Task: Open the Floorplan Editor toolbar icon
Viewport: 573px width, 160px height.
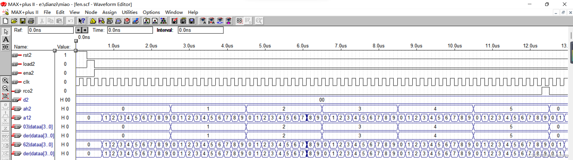Action: pos(101,21)
